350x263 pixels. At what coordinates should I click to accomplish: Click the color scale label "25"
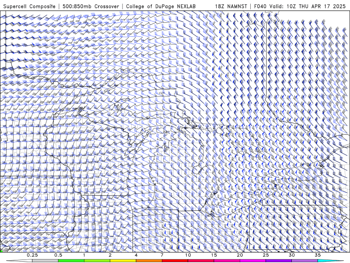coord(266,255)
